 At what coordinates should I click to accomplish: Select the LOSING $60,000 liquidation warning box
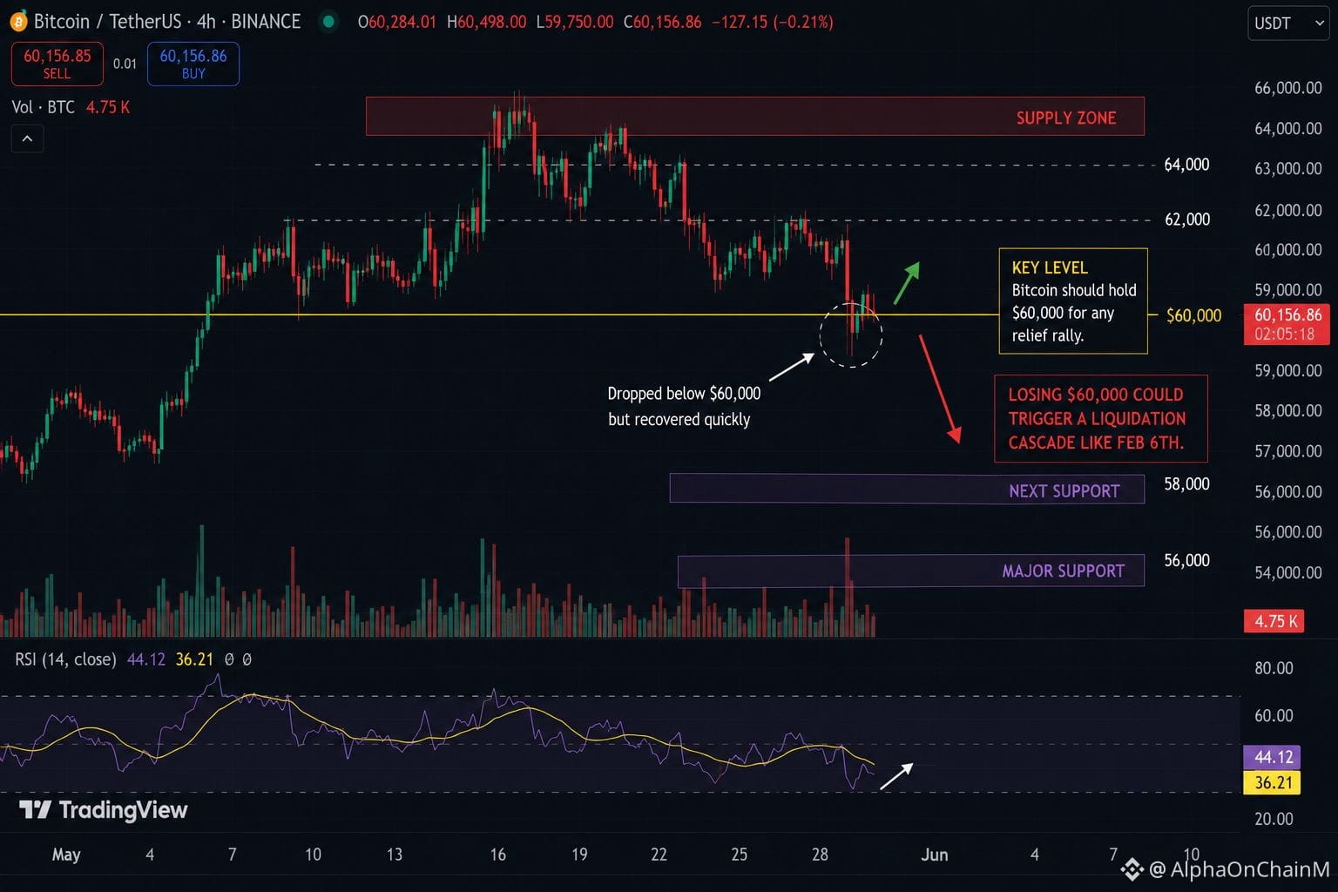coord(1101,418)
